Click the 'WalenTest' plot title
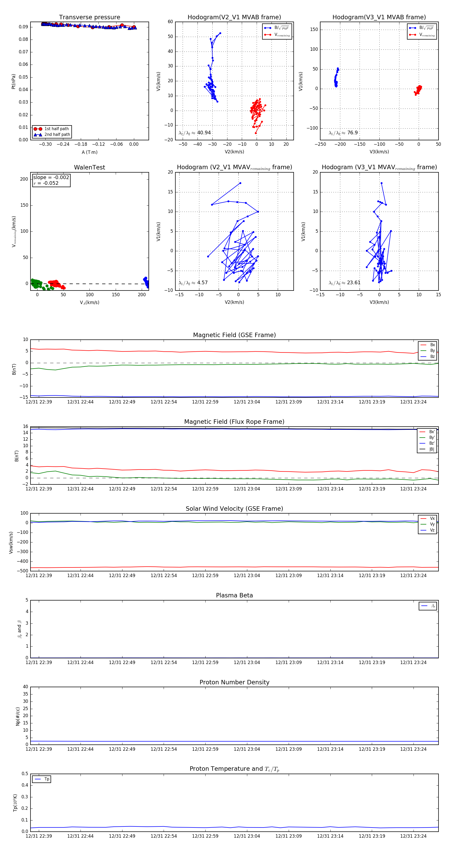The width and height of the screenshot is (469, 859). tap(89, 167)
